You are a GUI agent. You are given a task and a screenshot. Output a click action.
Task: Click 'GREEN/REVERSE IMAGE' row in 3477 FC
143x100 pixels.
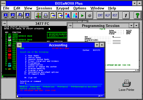tap(22, 36)
